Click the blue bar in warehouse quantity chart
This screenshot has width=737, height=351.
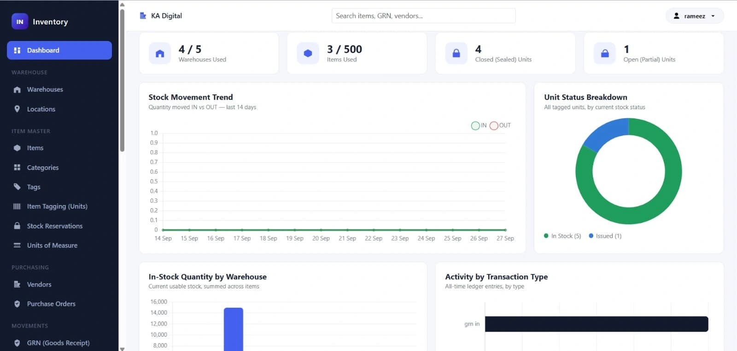click(234, 329)
